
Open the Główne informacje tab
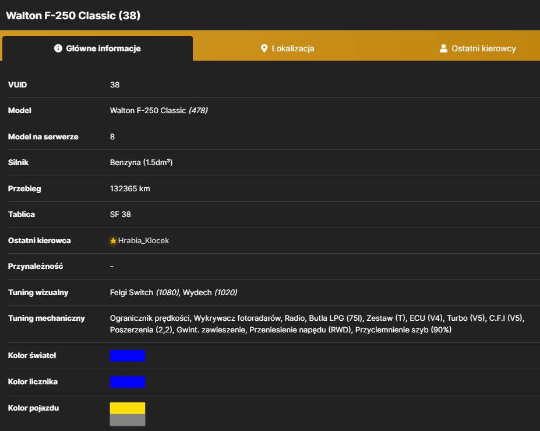coord(97,48)
